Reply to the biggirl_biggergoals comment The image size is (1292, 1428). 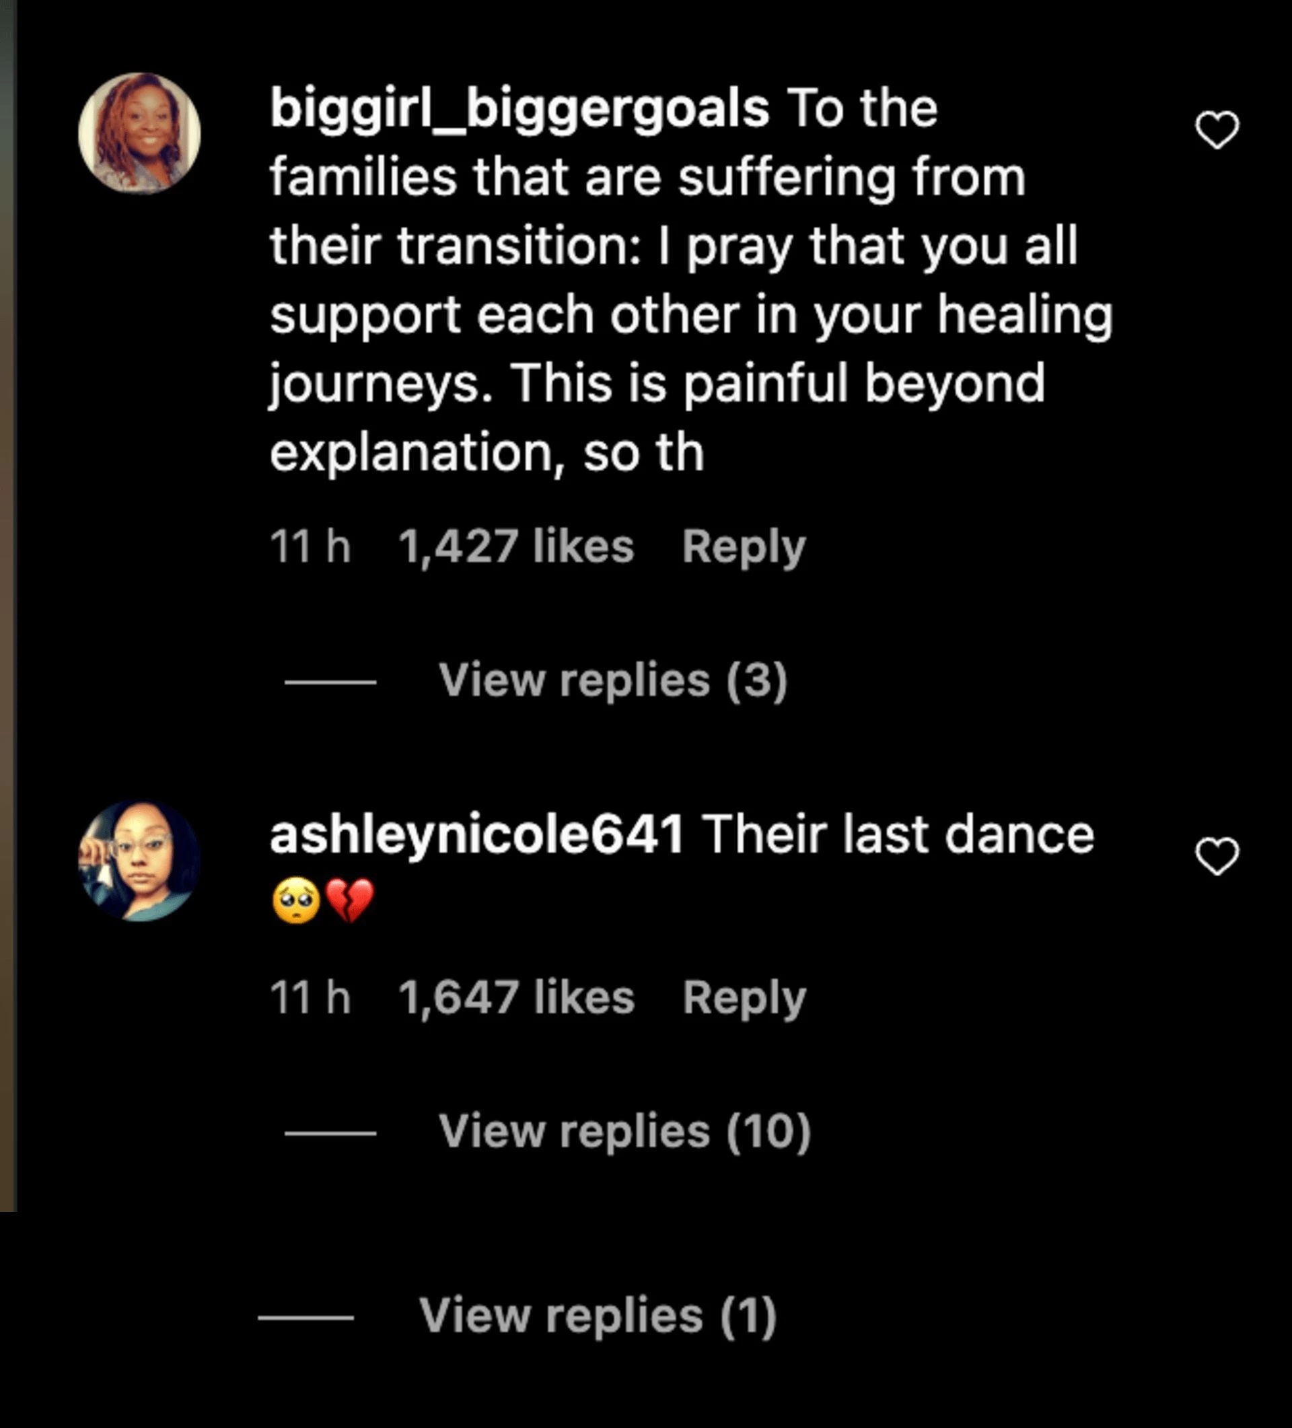coord(744,548)
